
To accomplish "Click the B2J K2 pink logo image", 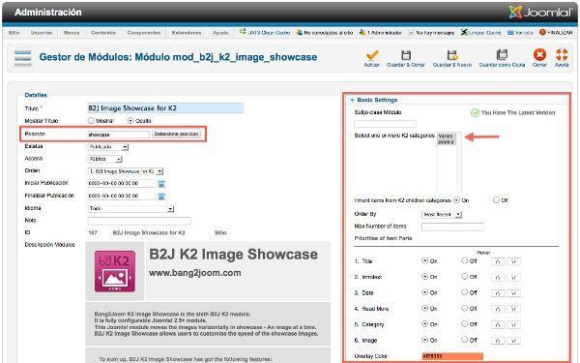I will point(115,271).
